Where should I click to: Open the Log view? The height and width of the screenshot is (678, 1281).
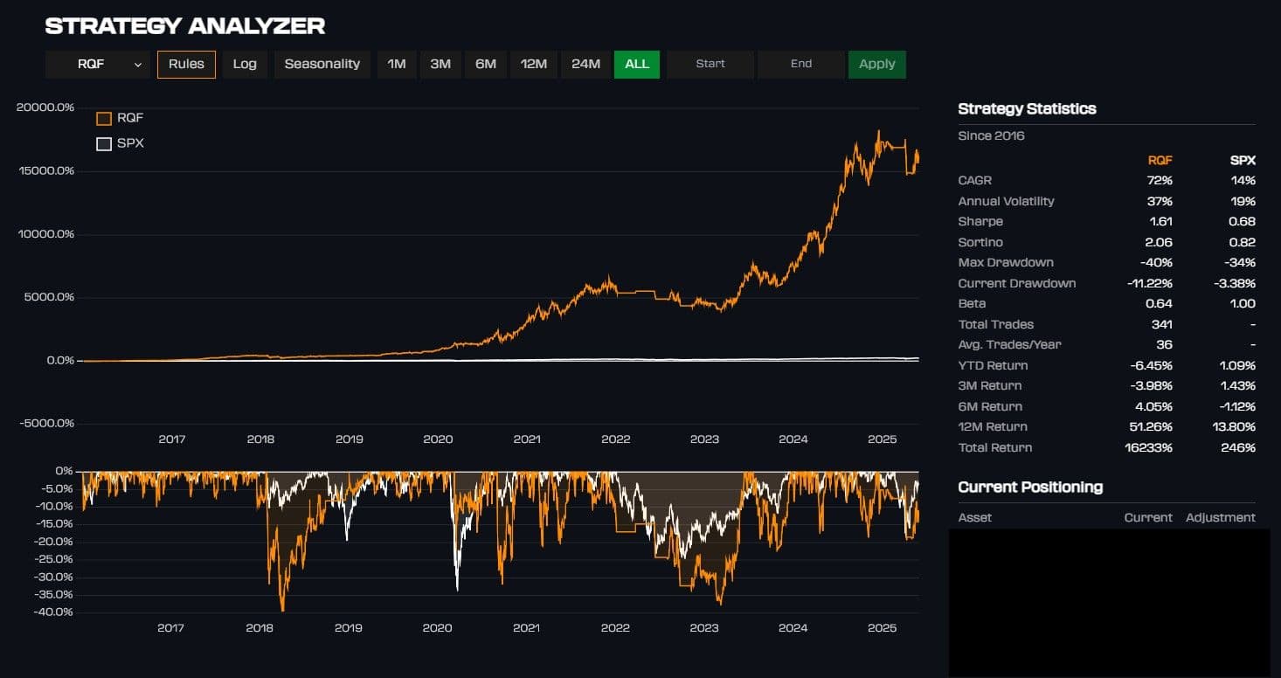[x=245, y=65]
